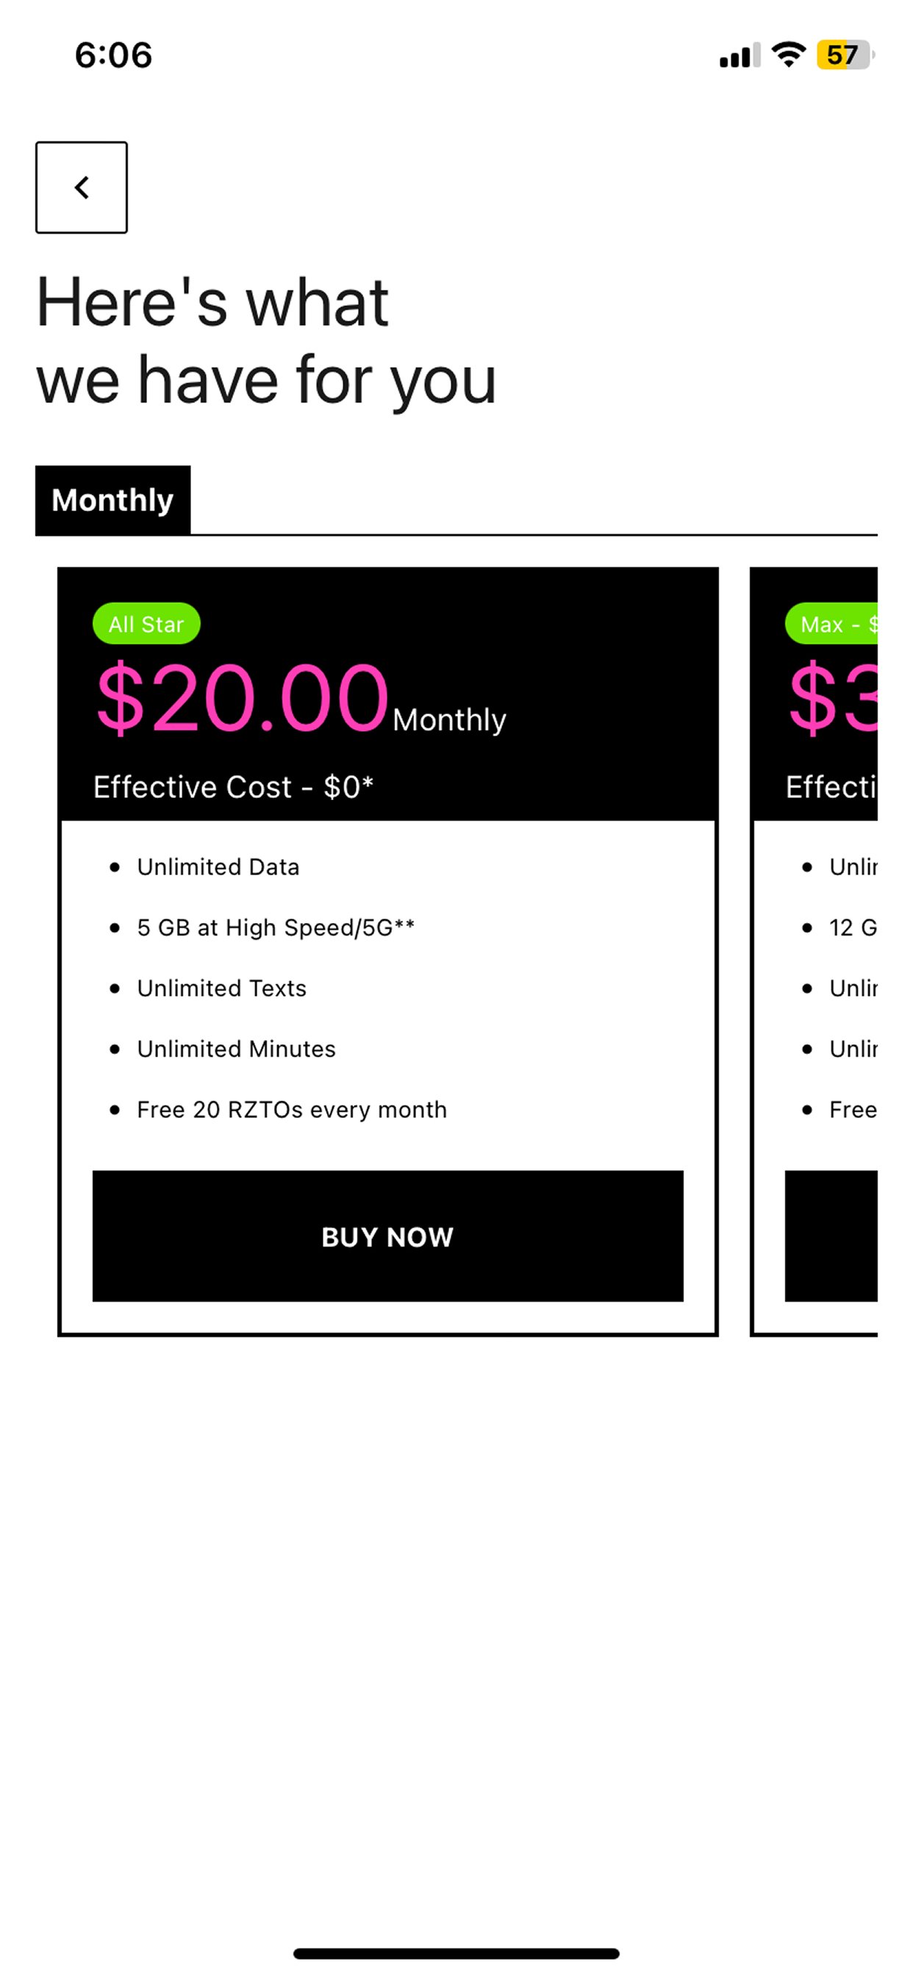Tap the Unlimited Minutes bullet item
Screen dimensions: 913x1977
pos(235,1048)
